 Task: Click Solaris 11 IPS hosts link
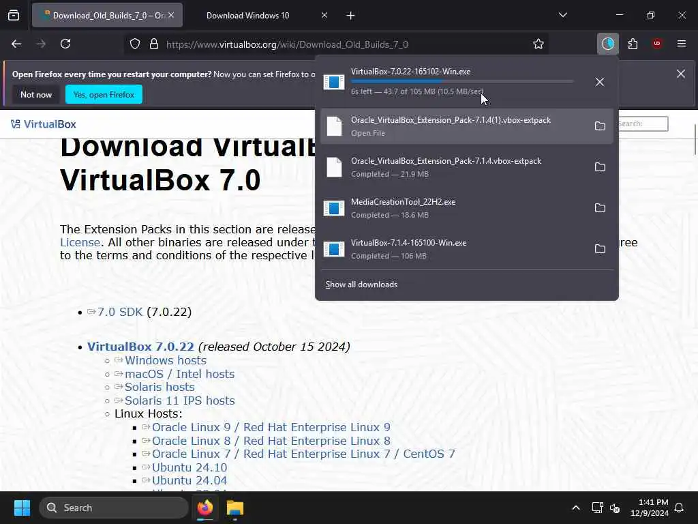[179, 401]
